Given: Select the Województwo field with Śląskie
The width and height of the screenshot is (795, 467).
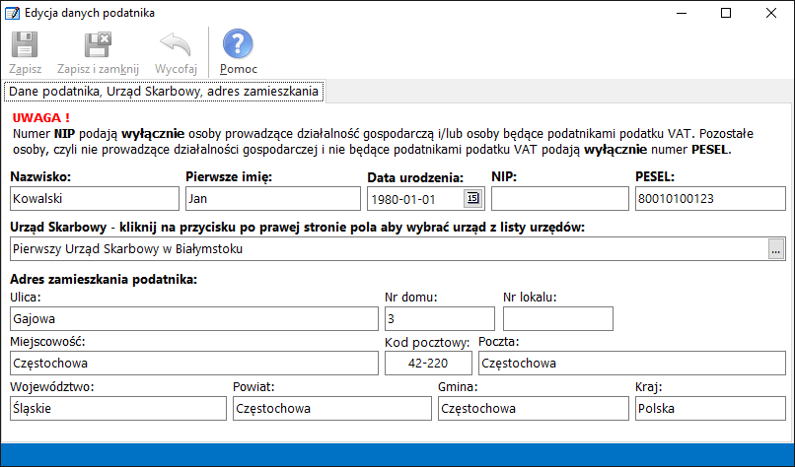Looking at the screenshot, I should click(x=116, y=408).
